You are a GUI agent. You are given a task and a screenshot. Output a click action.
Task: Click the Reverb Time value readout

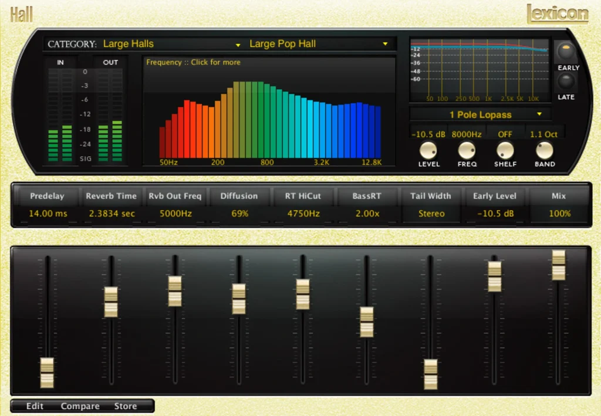[x=111, y=214]
